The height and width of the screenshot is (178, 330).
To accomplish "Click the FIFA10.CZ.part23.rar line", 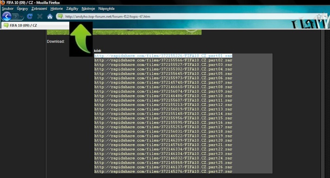I will pos(163,154).
